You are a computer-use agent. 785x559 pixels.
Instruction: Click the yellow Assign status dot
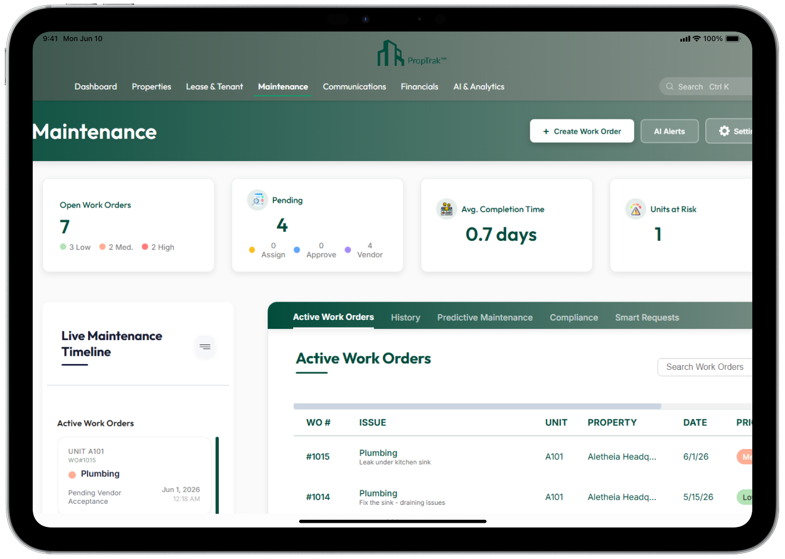(x=252, y=250)
